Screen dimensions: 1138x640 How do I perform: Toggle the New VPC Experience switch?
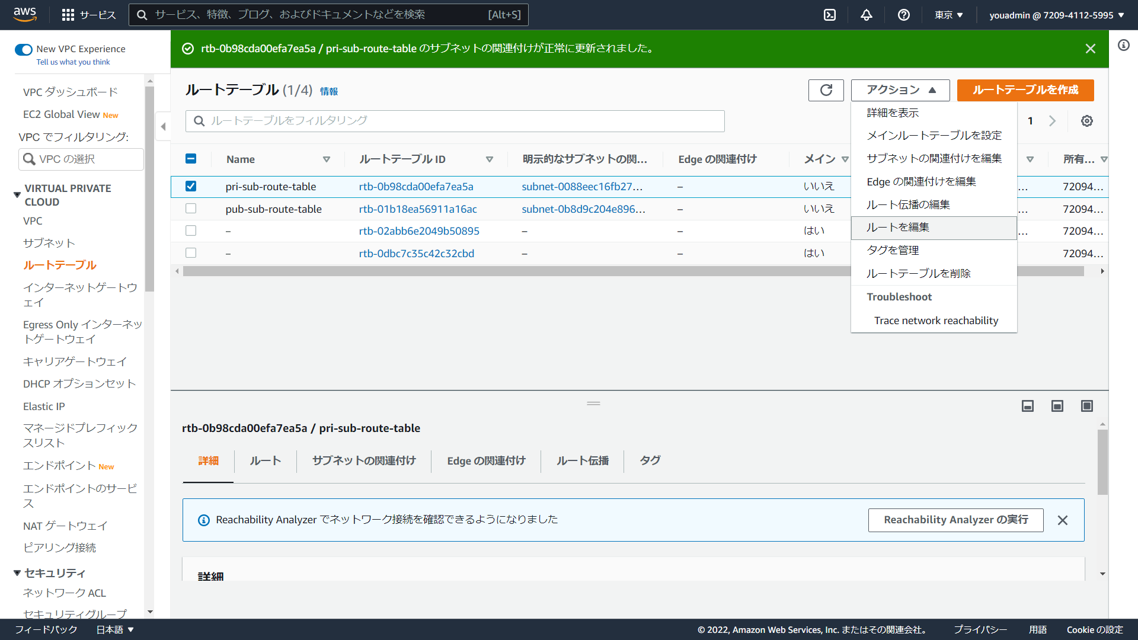coord(24,49)
